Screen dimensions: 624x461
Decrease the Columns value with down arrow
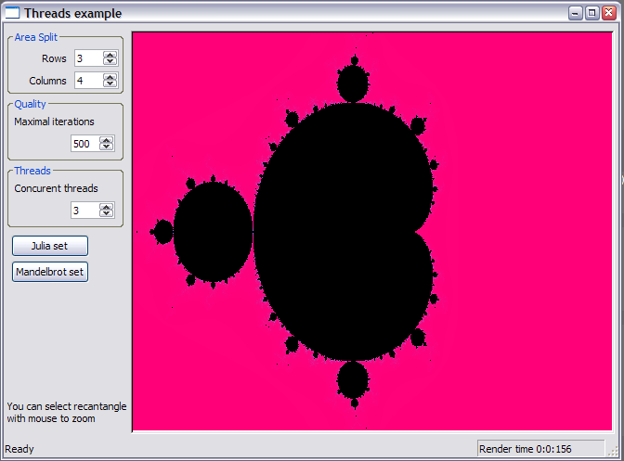click(110, 84)
